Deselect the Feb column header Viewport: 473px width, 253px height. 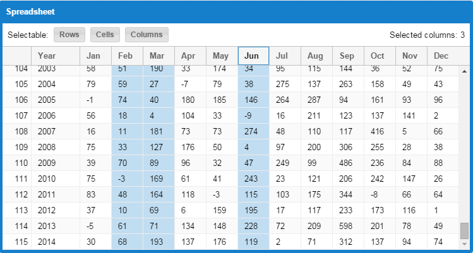click(126, 56)
